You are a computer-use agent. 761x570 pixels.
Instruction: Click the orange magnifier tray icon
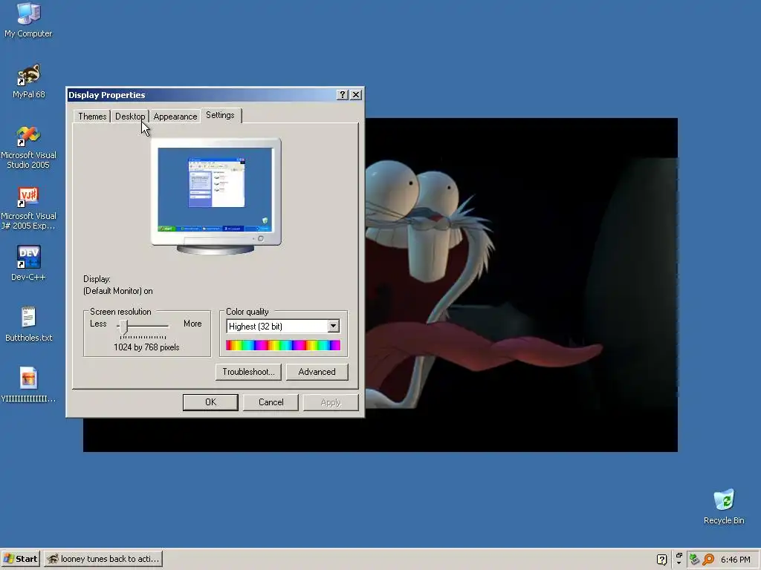(x=708, y=560)
